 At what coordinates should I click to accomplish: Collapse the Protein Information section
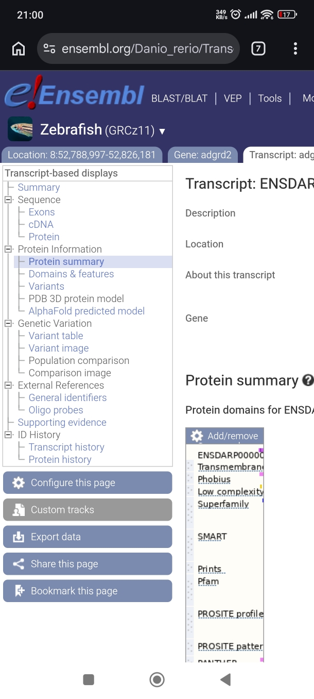coord(8,249)
